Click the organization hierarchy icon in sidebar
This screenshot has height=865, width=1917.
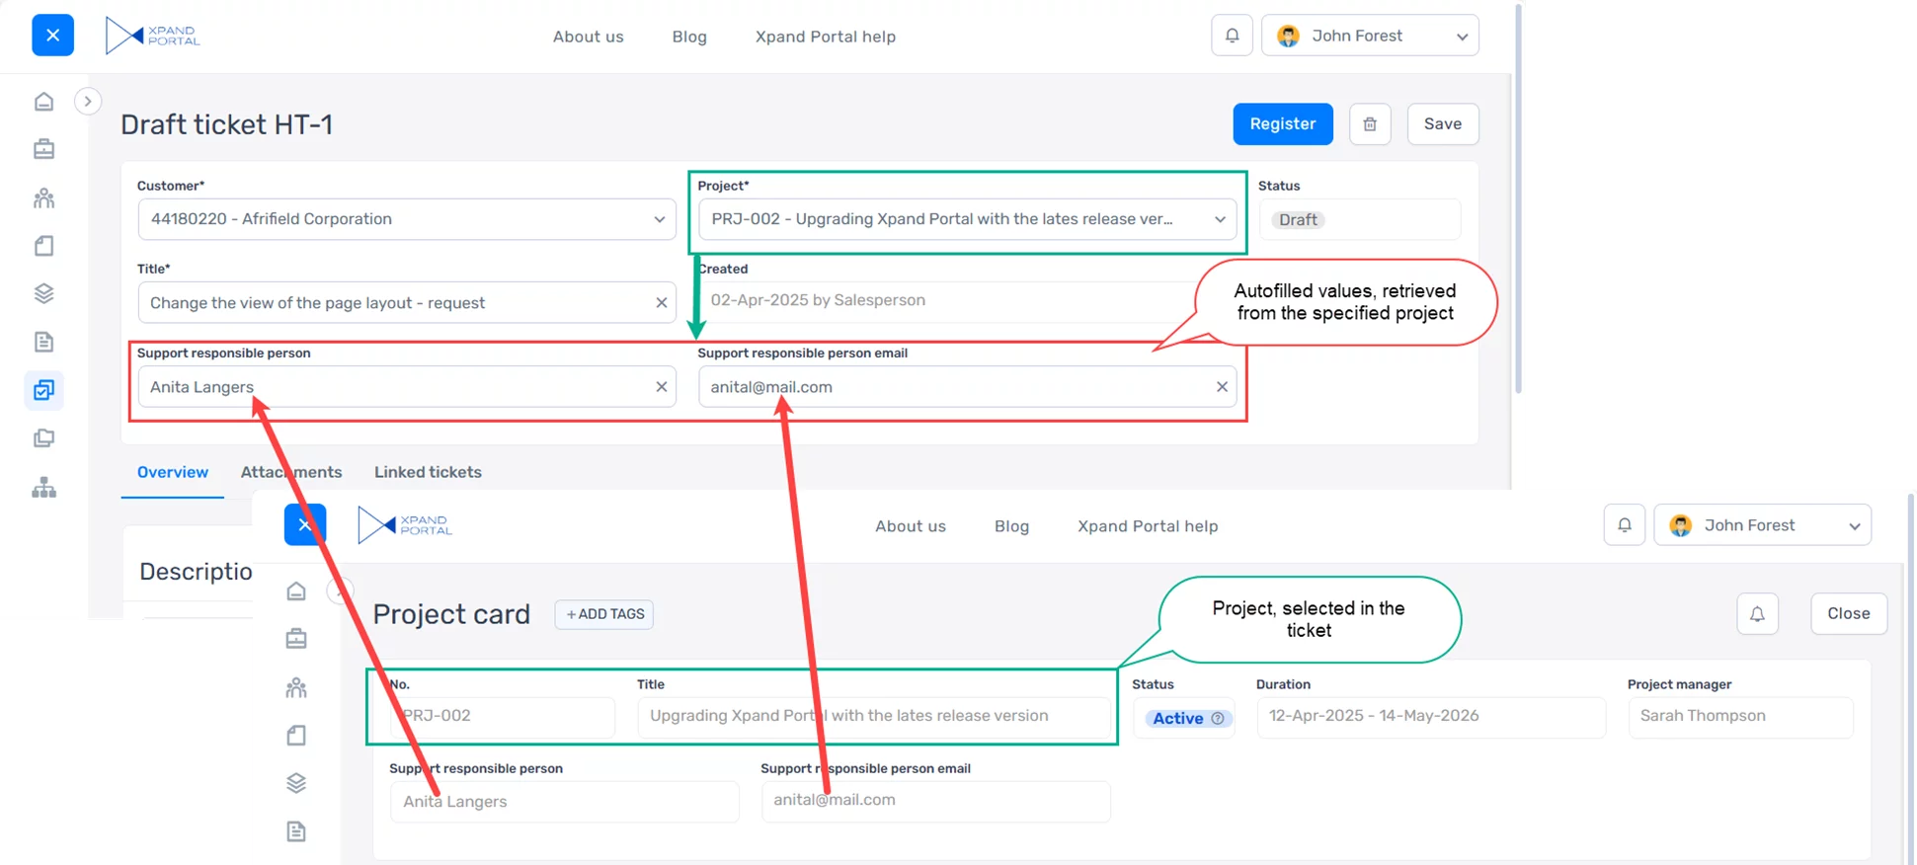(43, 487)
